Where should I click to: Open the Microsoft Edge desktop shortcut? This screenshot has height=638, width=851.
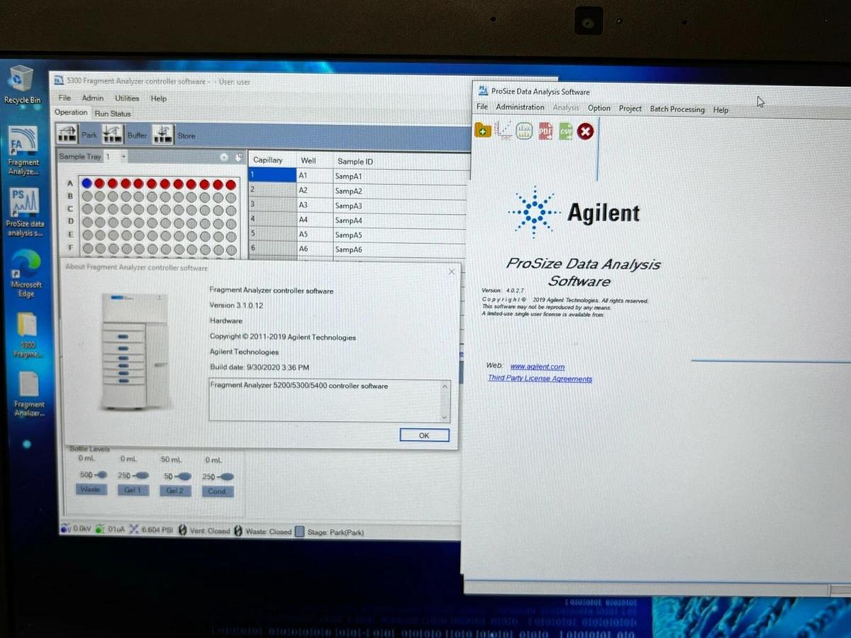coord(26,272)
